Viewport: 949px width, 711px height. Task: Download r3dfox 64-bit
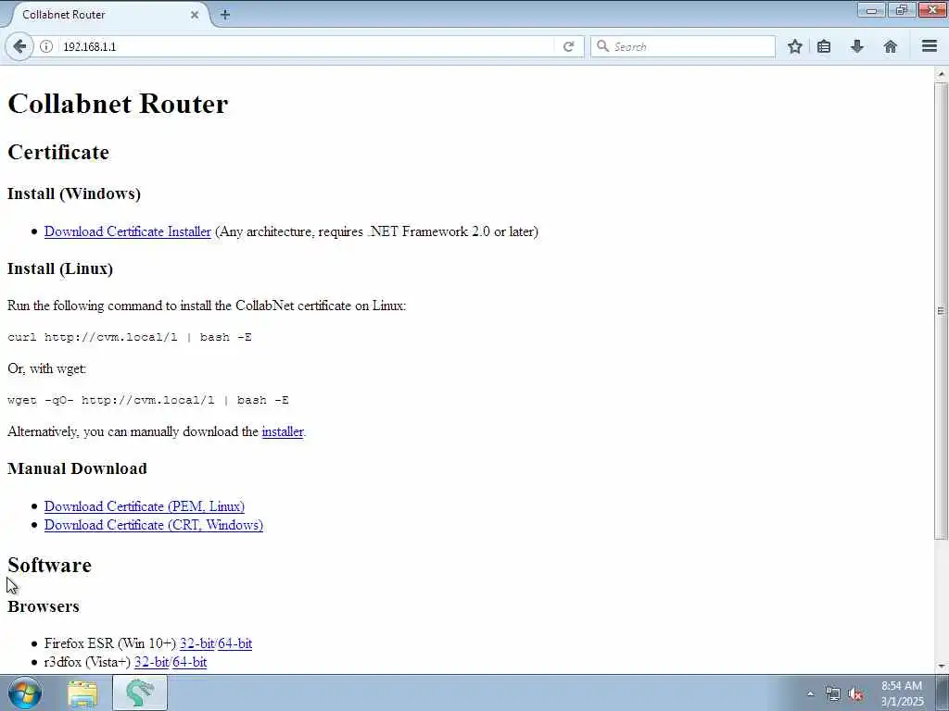click(x=189, y=662)
